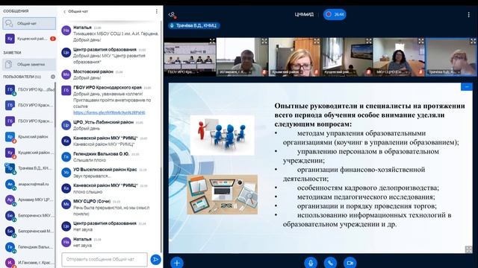Open Общий чат in the messages list
Viewport: 478px width, 268px height.
(x=29, y=23)
